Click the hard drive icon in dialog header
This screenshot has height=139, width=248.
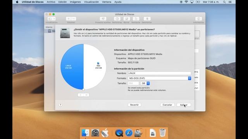tap(65, 33)
